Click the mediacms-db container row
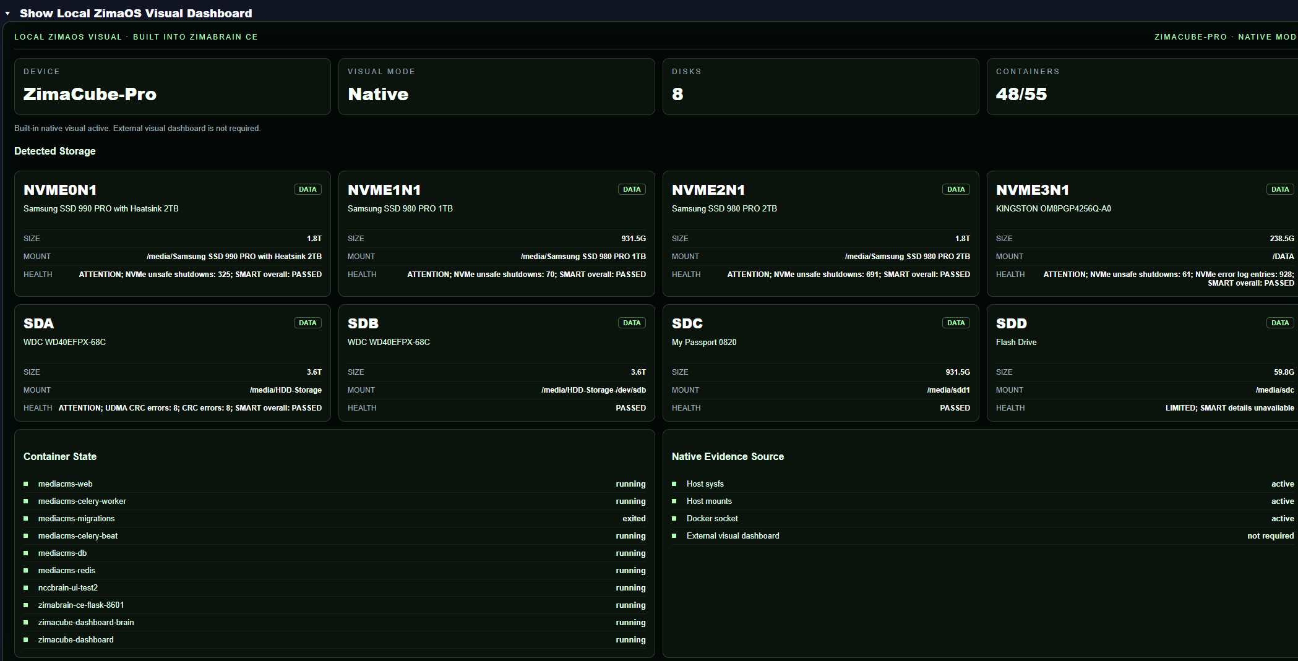The image size is (1298, 661). [x=334, y=553]
